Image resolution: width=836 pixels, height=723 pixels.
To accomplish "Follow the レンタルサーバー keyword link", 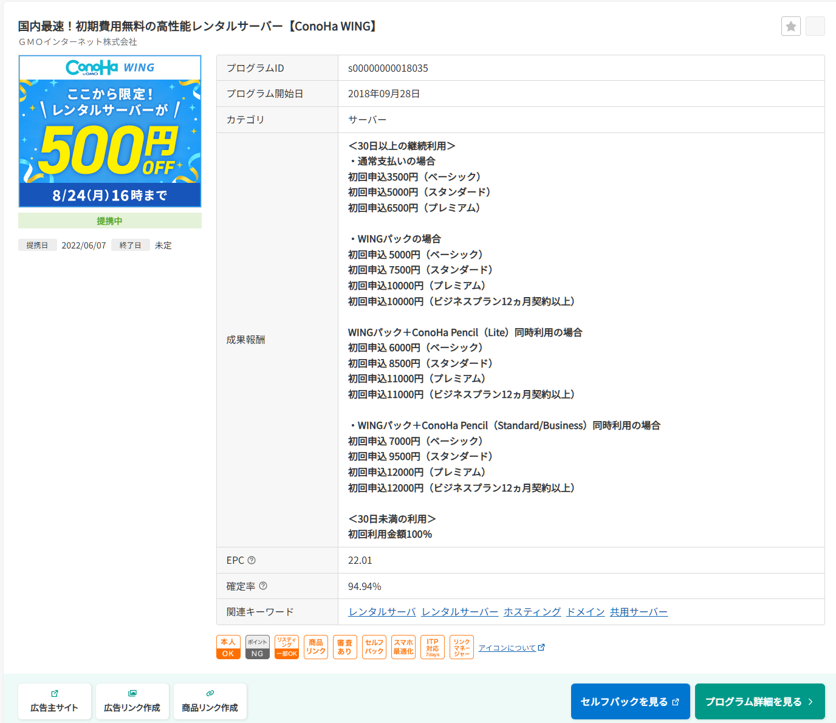I will (x=460, y=612).
